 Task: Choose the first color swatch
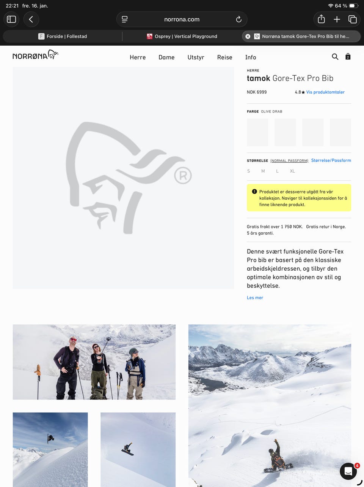(257, 132)
